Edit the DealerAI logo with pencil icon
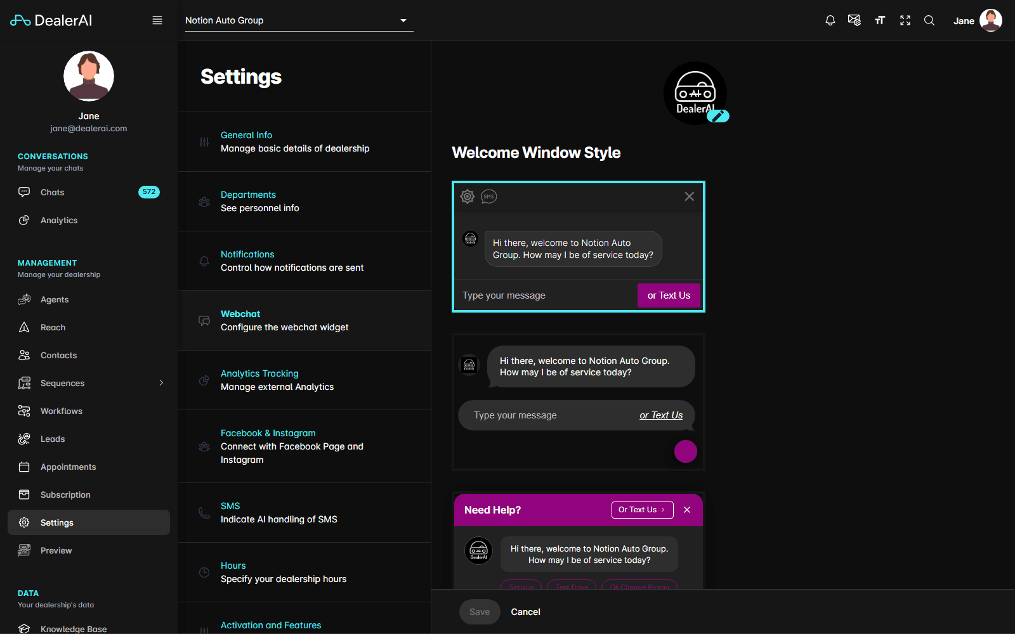Viewport: 1015px width, 634px height. click(718, 116)
